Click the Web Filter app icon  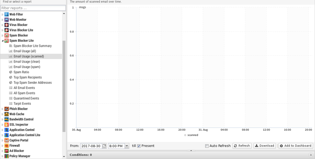(x=7, y=14)
